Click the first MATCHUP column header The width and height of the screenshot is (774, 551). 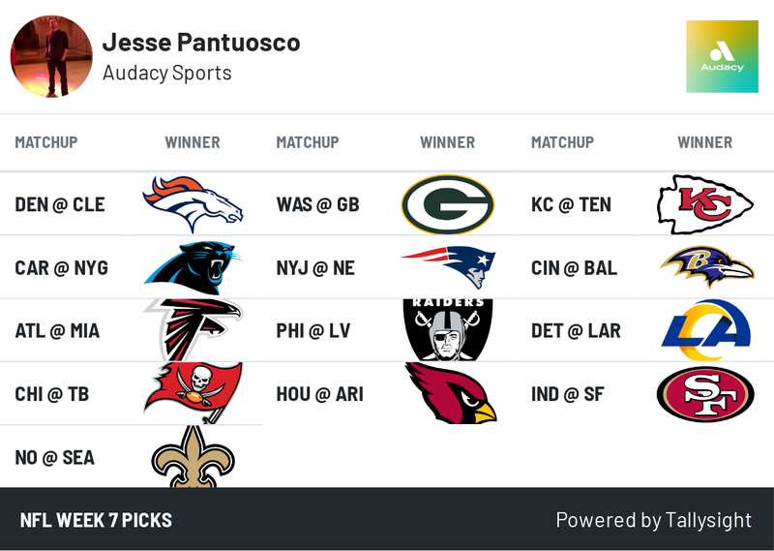click(45, 142)
